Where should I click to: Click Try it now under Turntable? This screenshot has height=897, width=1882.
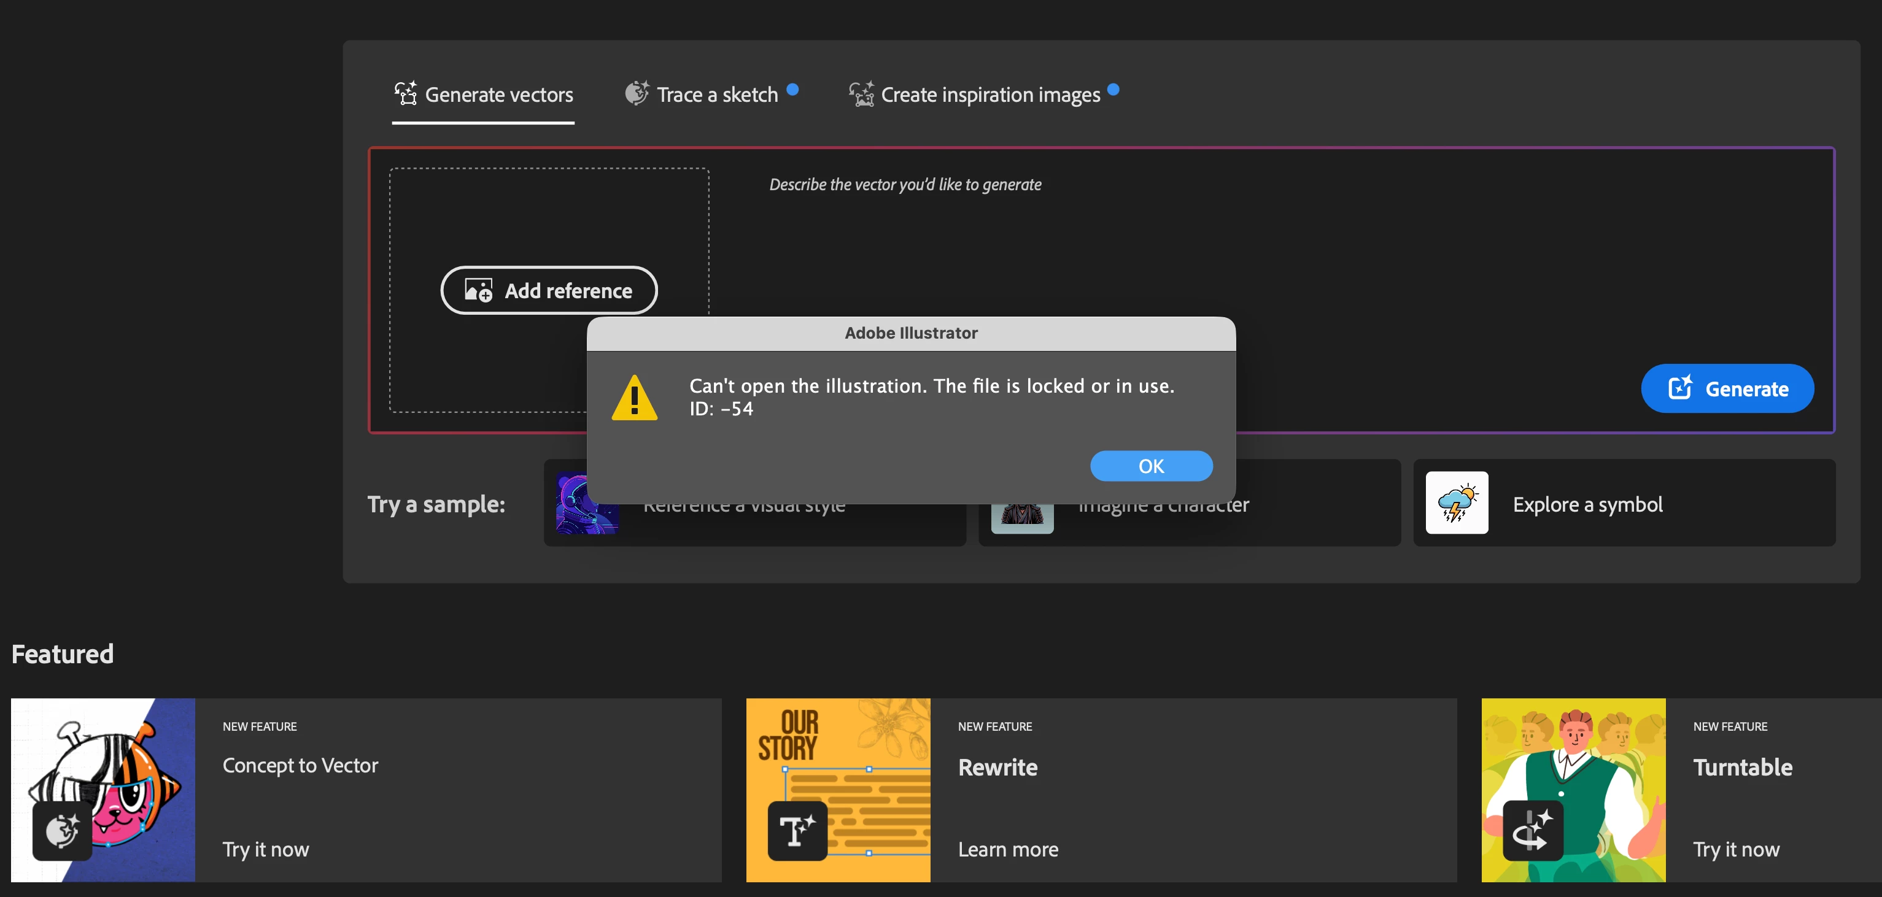[1736, 850]
